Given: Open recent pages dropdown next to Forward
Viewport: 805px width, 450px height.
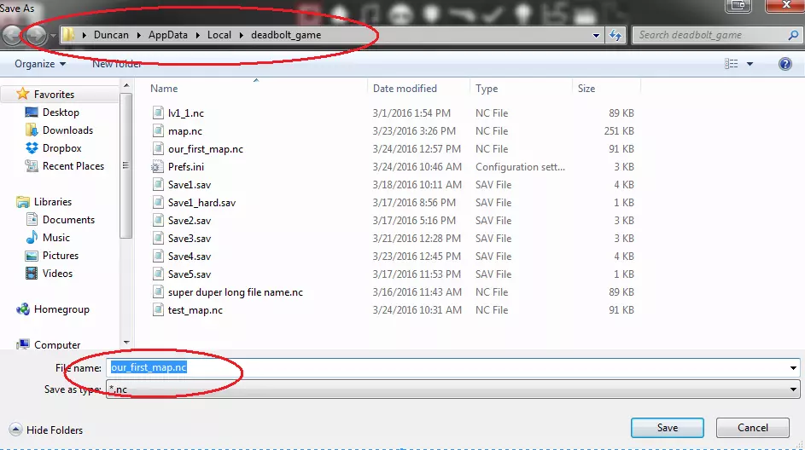Looking at the screenshot, I should pos(53,36).
